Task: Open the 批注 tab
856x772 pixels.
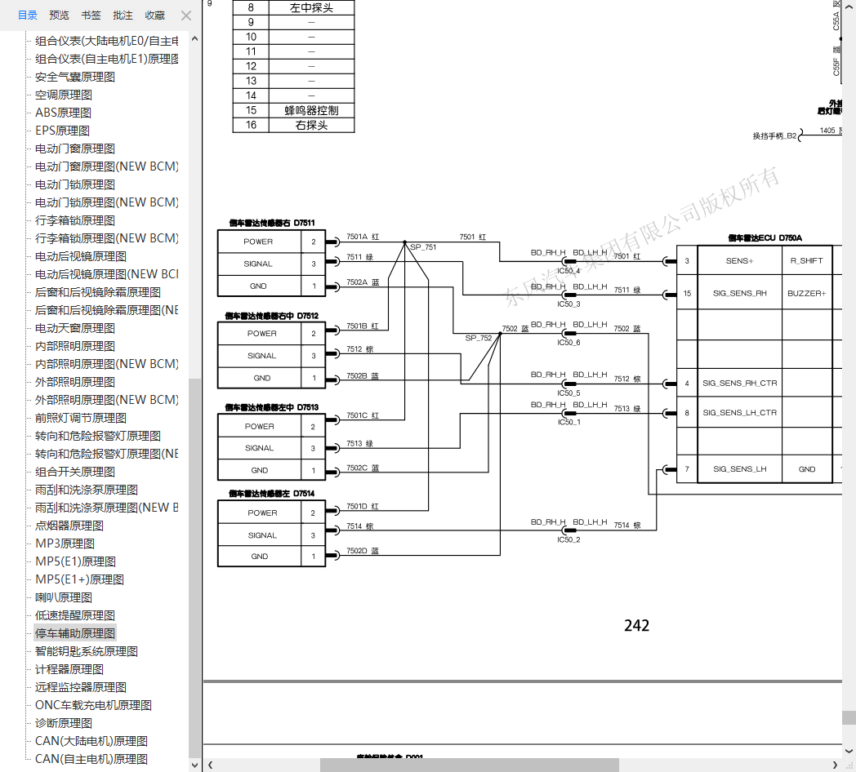Action: tap(123, 16)
